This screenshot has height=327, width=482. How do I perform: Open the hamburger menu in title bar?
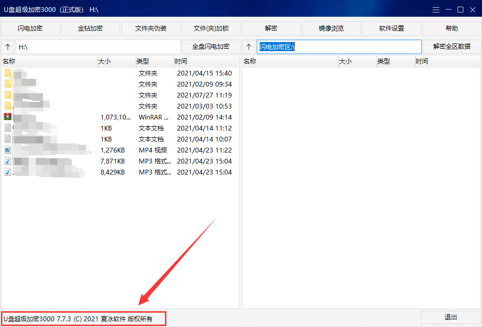tap(436, 10)
